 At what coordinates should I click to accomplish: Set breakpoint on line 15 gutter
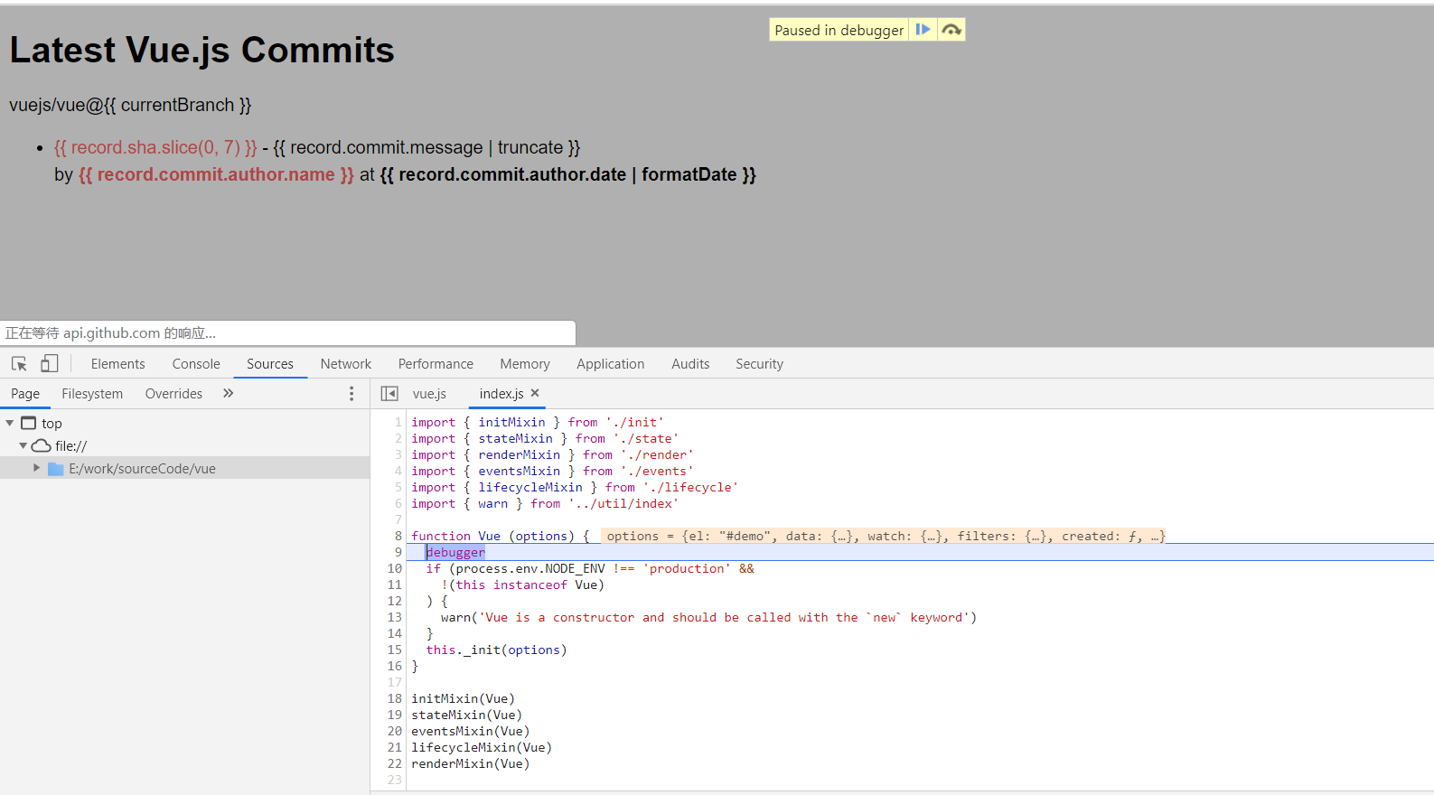click(395, 650)
